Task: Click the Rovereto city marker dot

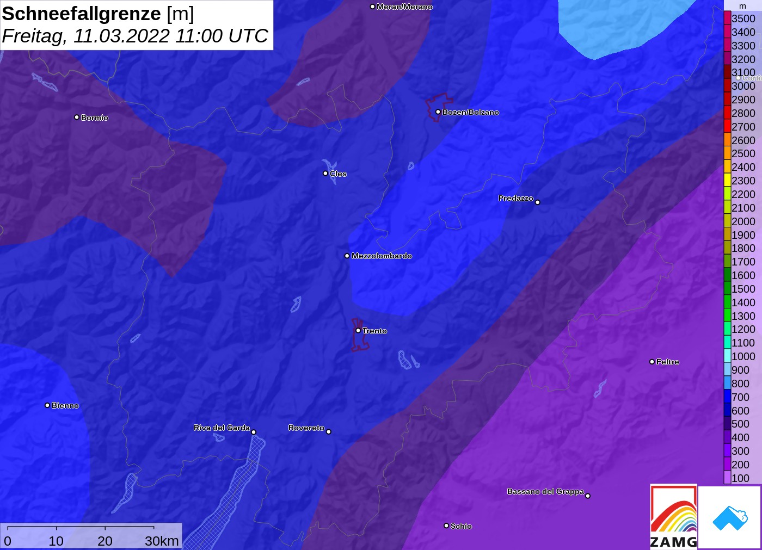Action: (x=329, y=432)
